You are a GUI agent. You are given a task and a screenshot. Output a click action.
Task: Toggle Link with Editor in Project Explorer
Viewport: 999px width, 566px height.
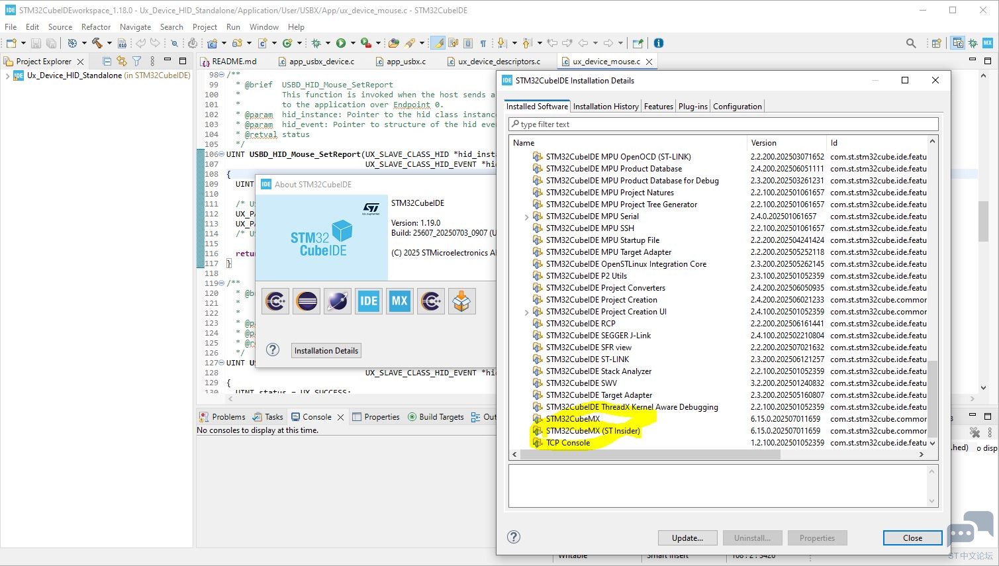(122, 61)
